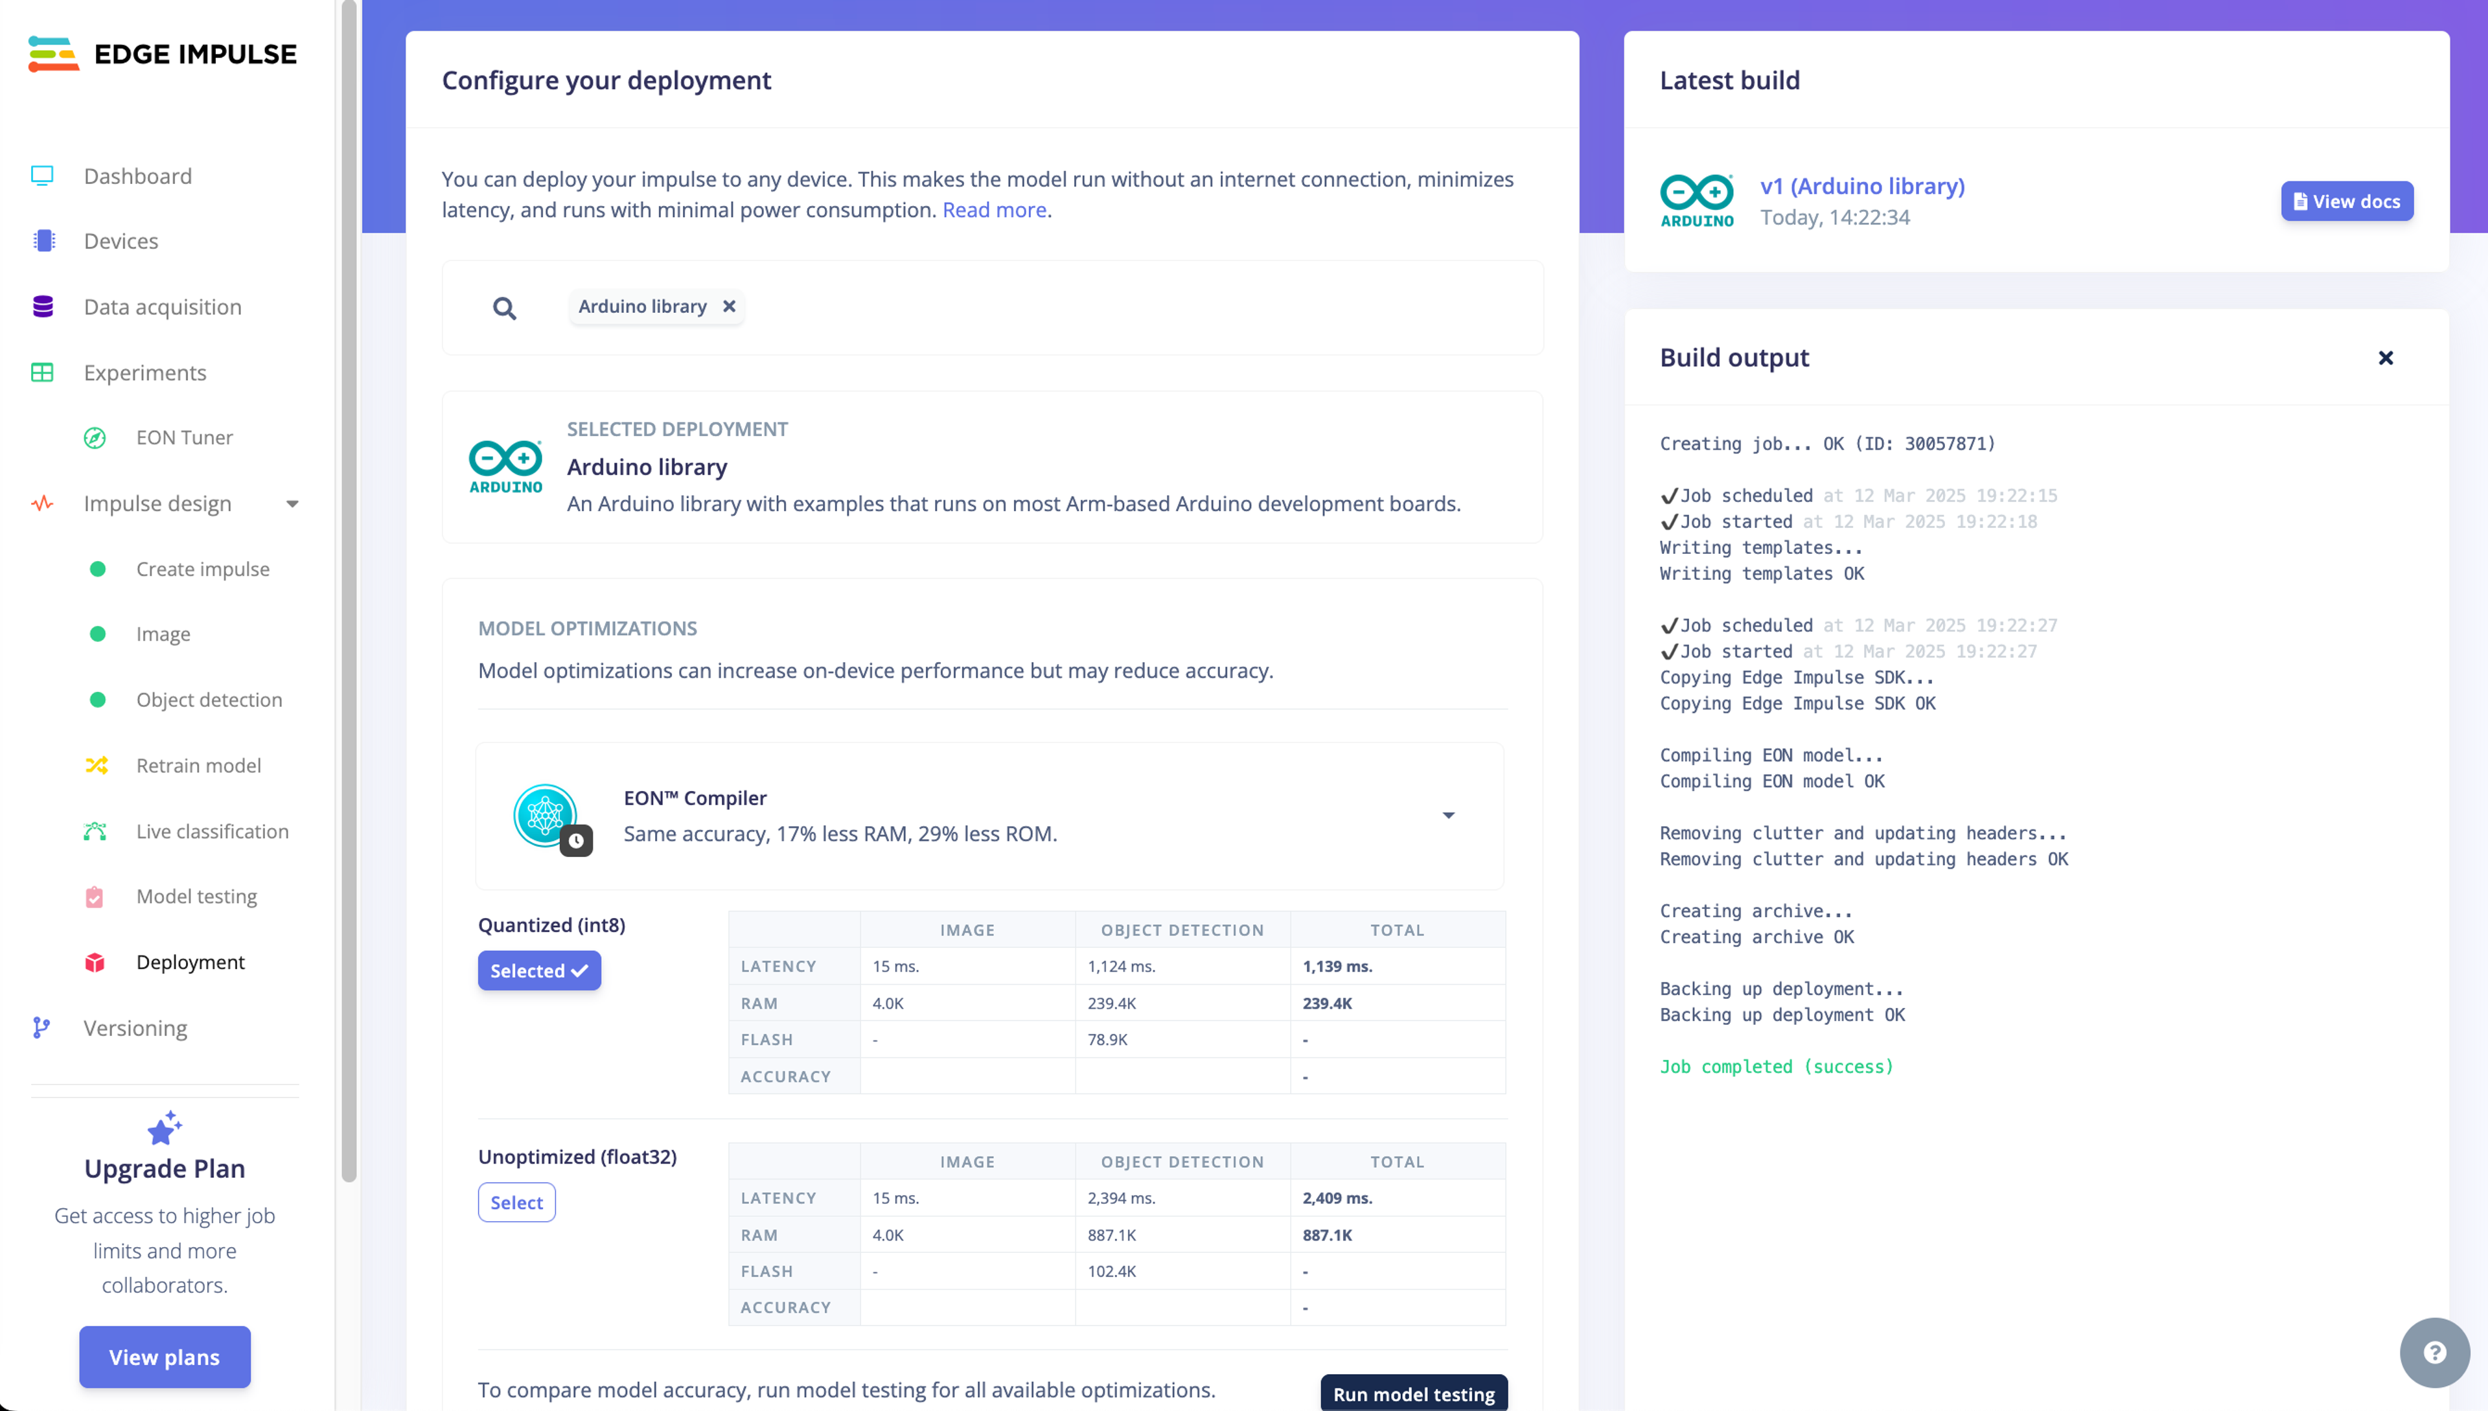Open Devices via its chip icon
Screen dimensions: 2488x1411
[x=43, y=240]
